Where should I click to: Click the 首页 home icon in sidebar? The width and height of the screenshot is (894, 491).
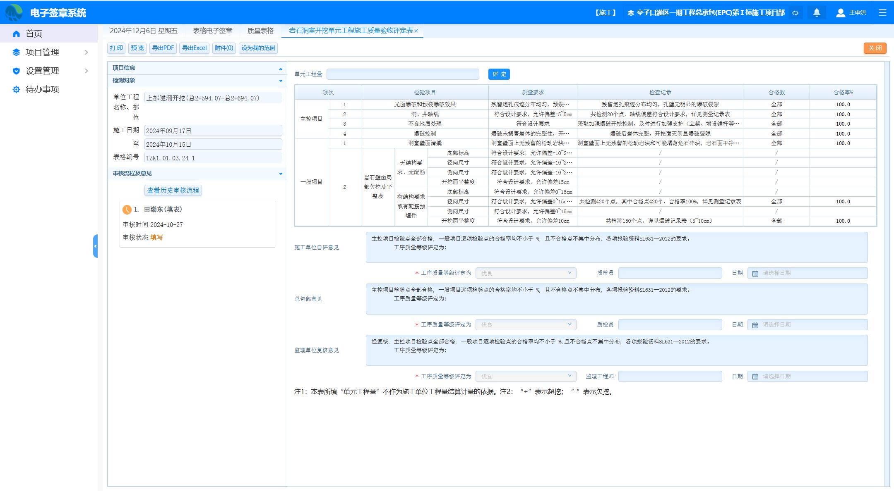click(x=16, y=34)
